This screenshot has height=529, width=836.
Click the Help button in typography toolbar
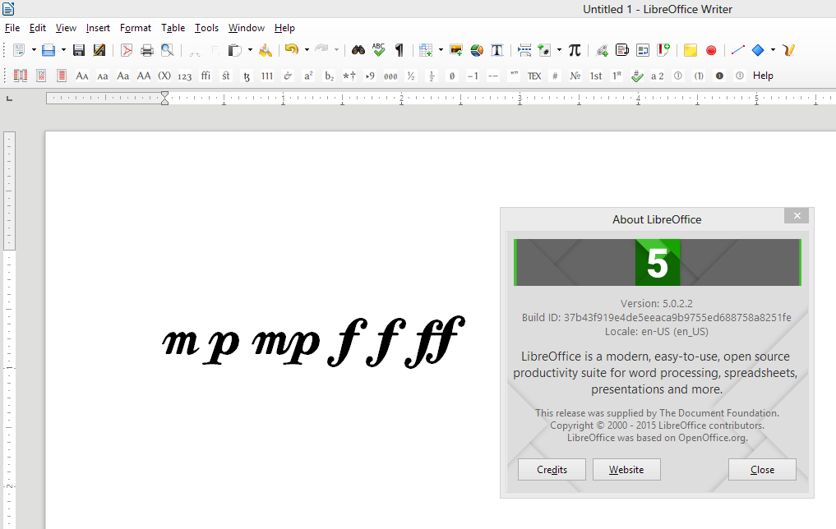click(x=763, y=76)
